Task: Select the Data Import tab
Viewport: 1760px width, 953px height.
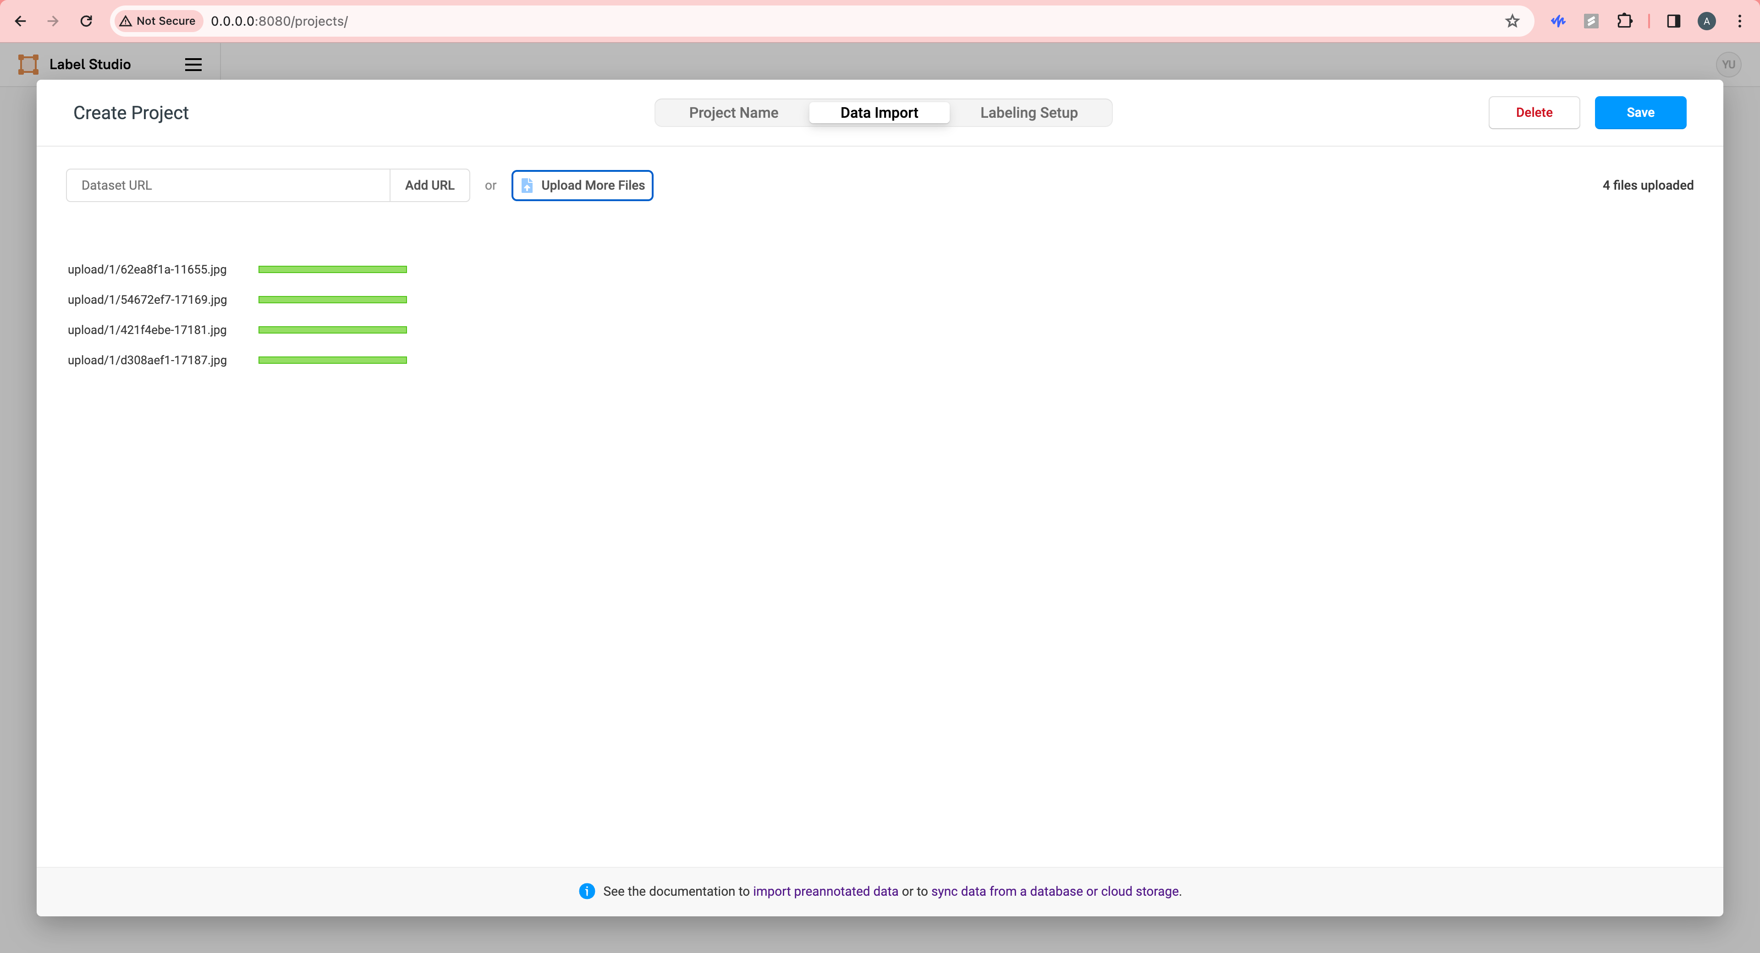Action: point(879,113)
